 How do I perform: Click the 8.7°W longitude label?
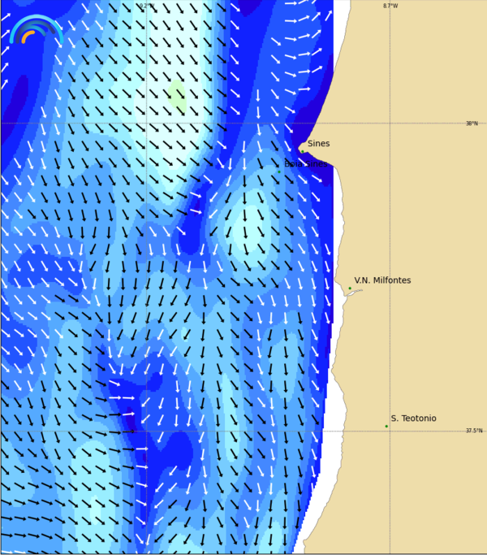click(x=390, y=6)
